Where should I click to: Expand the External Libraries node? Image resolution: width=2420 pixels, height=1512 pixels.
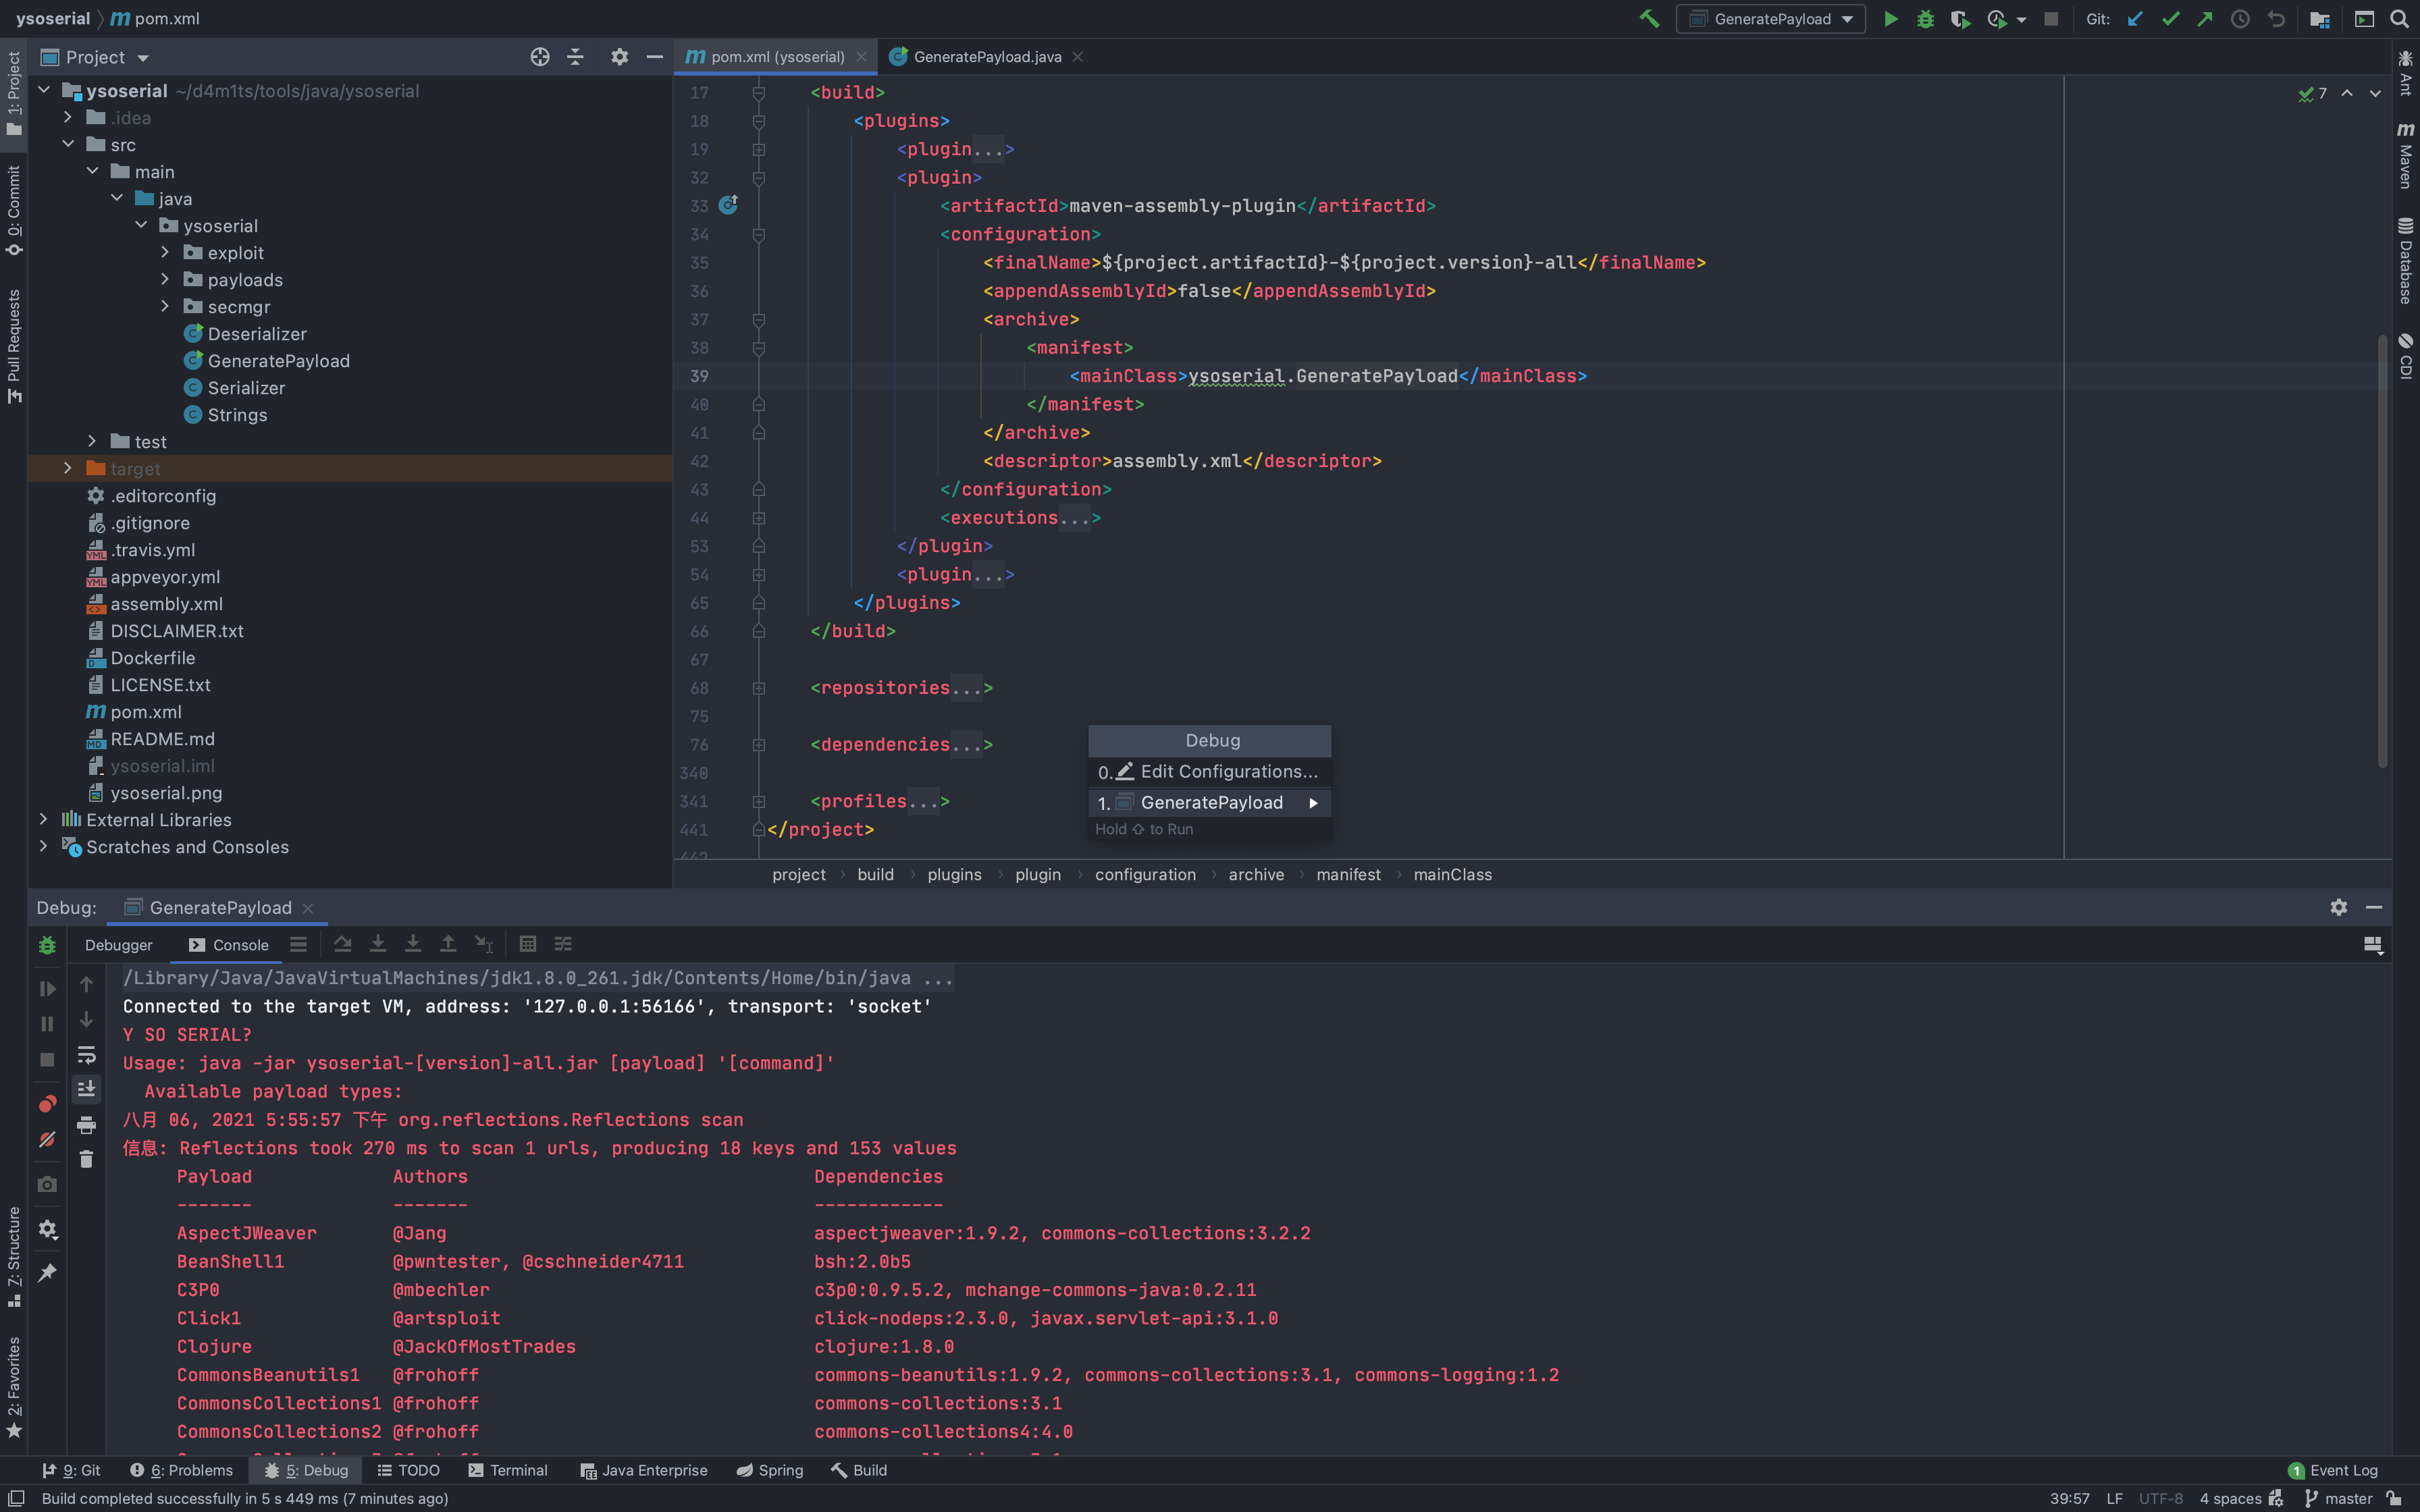click(43, 819)
